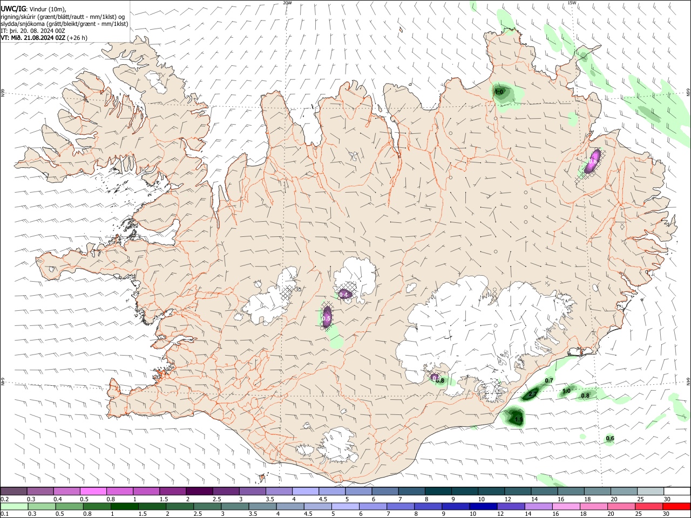
Task: Click the 0.8 value on the eastern purple snow patch
Action: pos(592,161)
